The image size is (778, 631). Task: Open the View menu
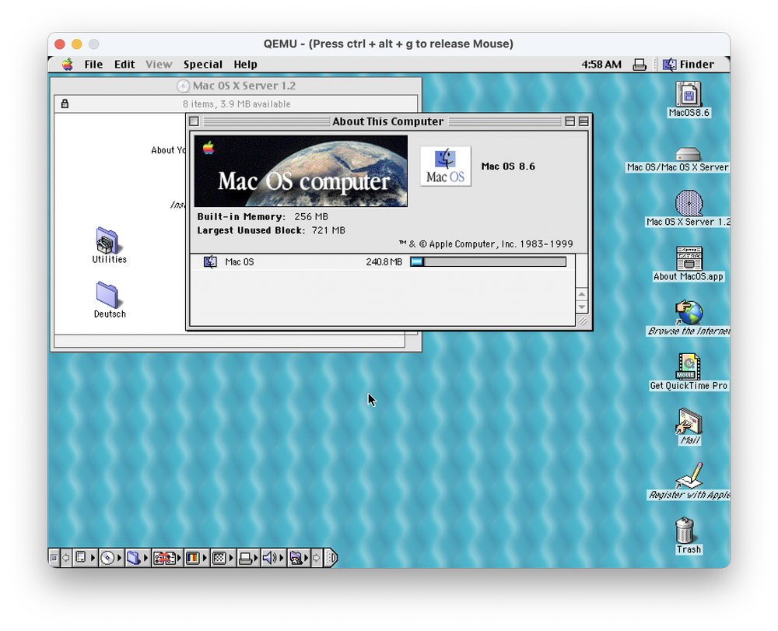pos(159,65)
